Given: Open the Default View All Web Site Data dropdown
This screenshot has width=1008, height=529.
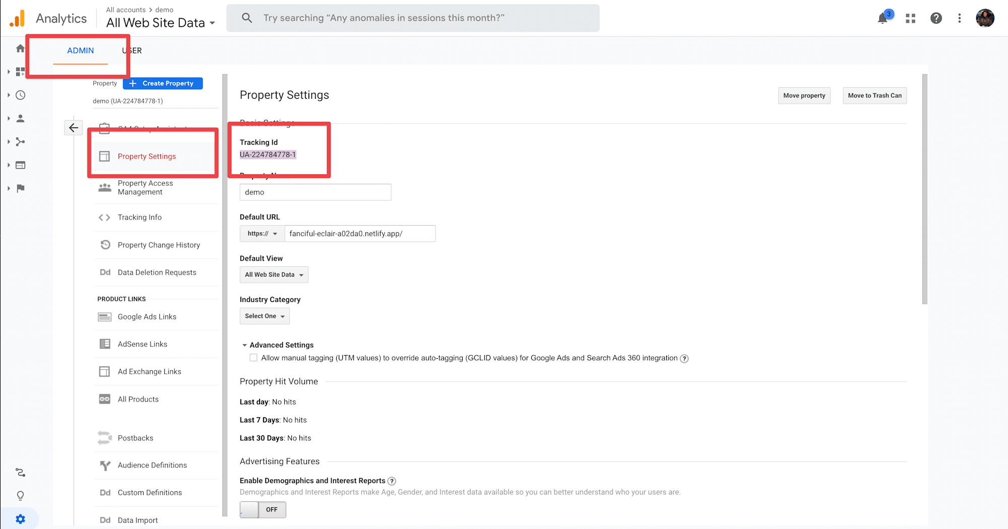Looking at the screenshot, I should [x=274, y=275].
